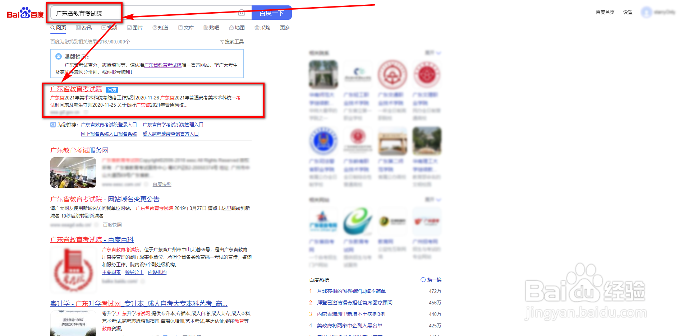Open 设置 menu at top right
684x336 pixels.
coord(628,12)
